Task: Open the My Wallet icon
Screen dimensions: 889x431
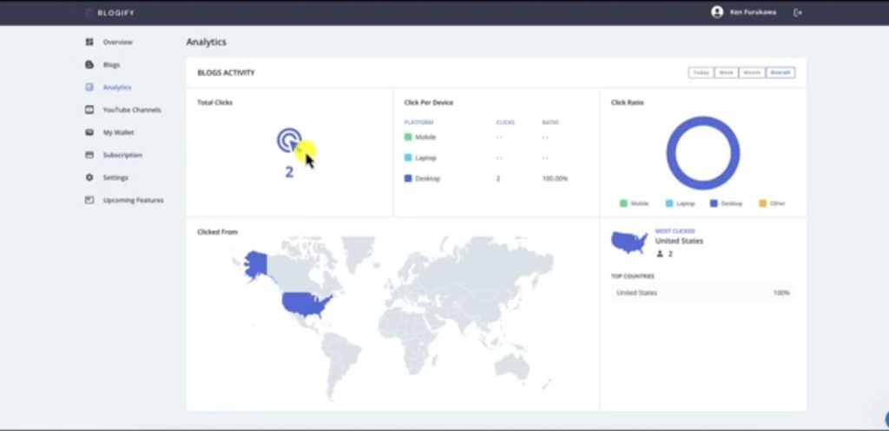Action: (89, 132)
